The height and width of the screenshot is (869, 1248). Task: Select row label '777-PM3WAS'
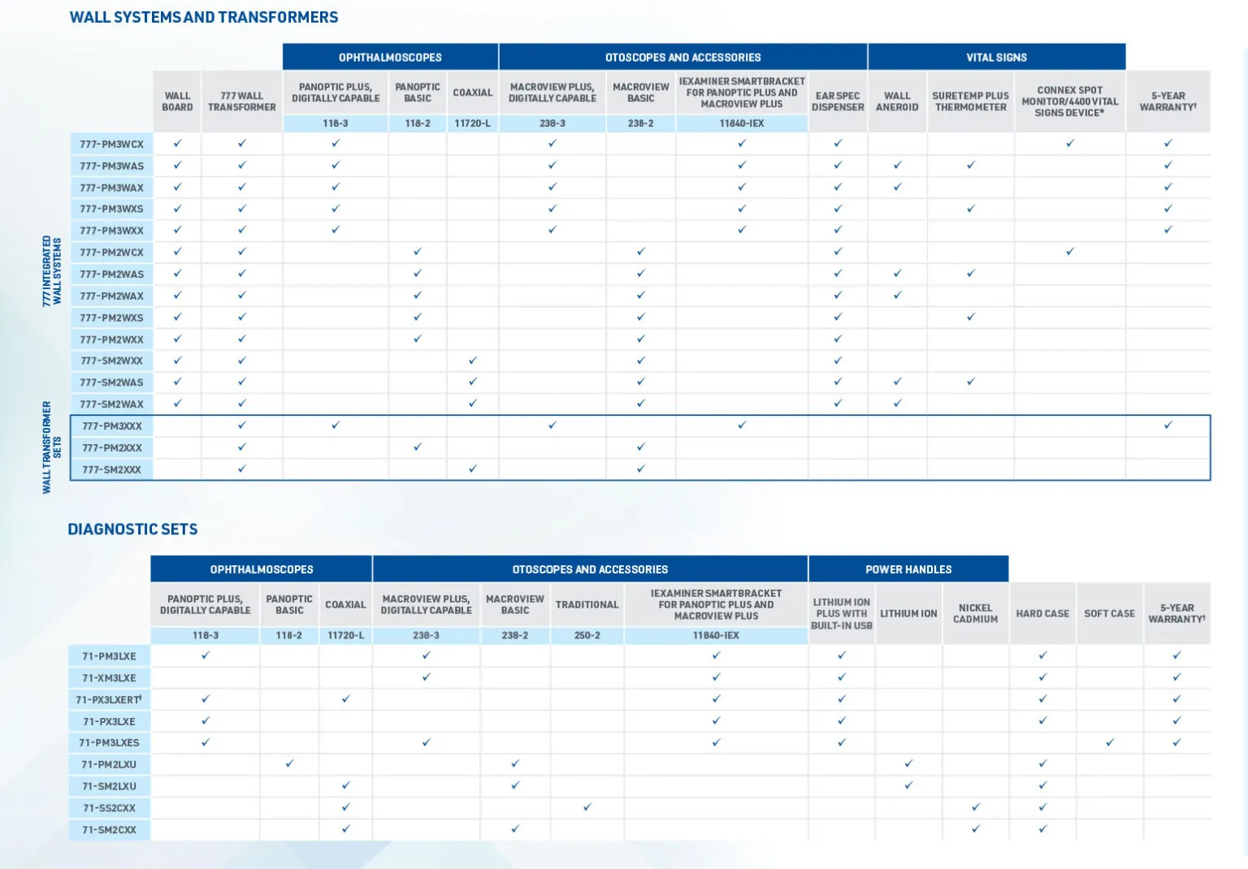click(x=111, y=166)
